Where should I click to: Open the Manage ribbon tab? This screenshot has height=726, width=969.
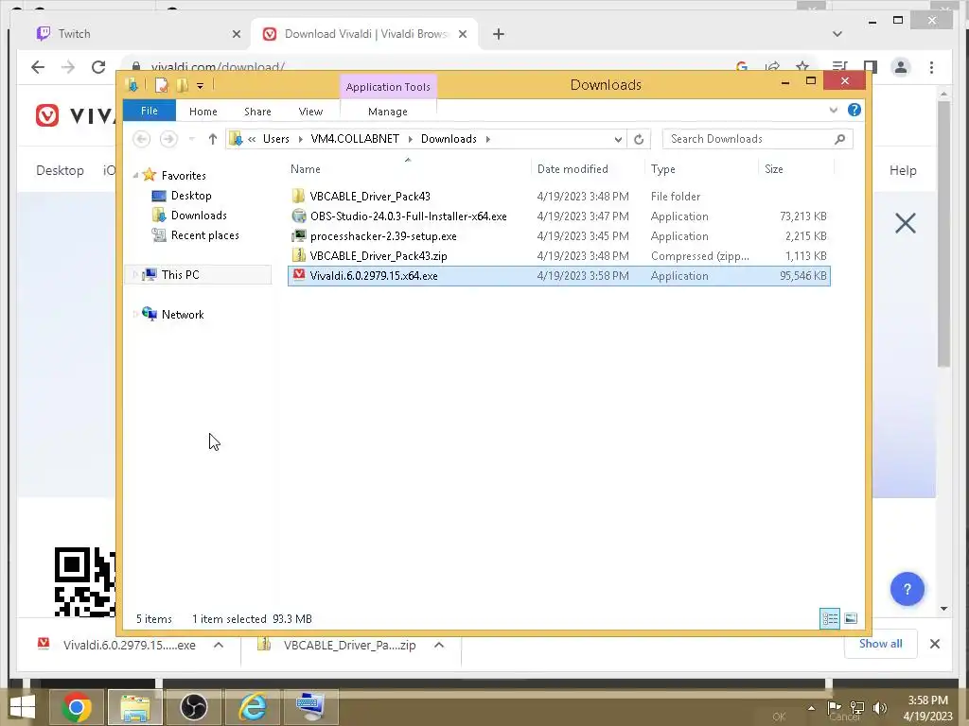[387, 112]
